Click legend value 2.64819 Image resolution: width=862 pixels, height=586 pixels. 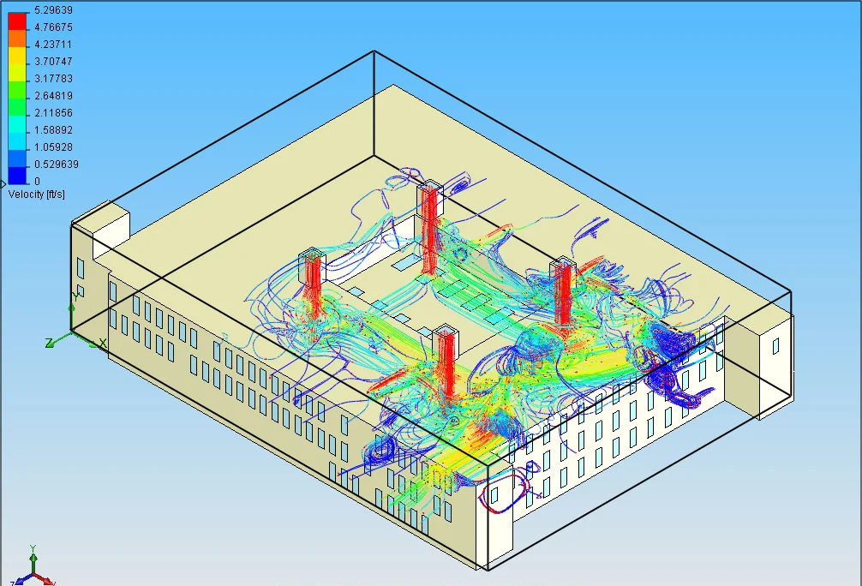(x=53, y=96)
